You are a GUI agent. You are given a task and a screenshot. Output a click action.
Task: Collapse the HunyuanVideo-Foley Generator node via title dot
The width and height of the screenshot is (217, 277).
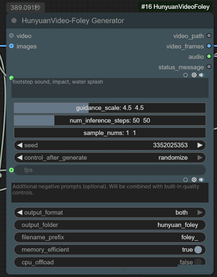point(14,21)
